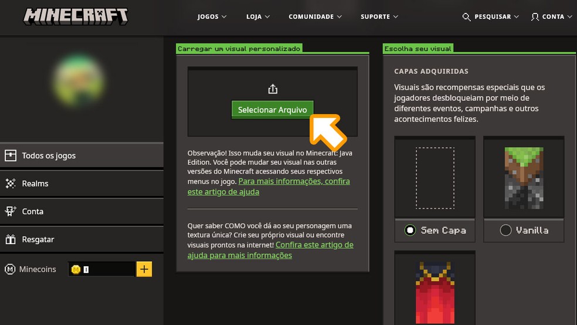Expand the Comunidade menu chevron
This screenshot has width=577, height=325.
(x=340, y=17)
